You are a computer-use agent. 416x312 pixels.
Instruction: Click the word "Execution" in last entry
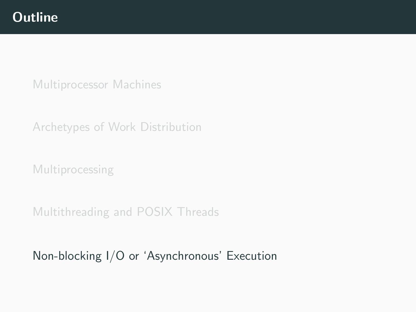252,256
